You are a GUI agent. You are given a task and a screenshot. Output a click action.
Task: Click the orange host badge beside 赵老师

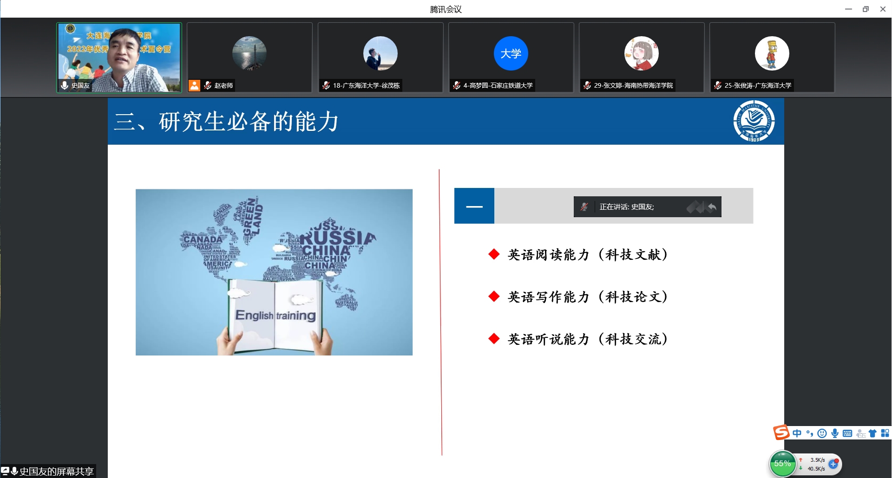[x=194, y=85]
